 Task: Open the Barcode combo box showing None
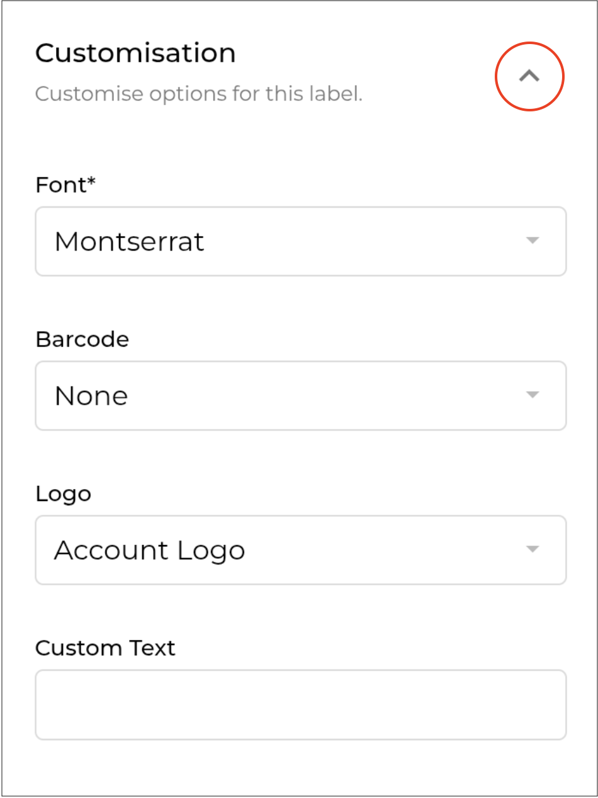pos(300,395)
